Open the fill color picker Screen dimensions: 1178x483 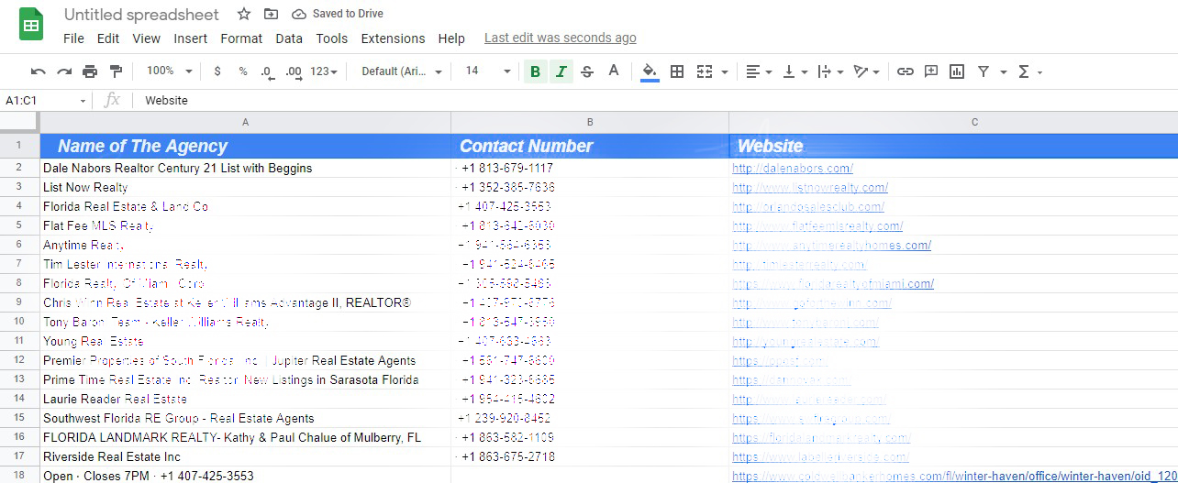click(650, 71)
